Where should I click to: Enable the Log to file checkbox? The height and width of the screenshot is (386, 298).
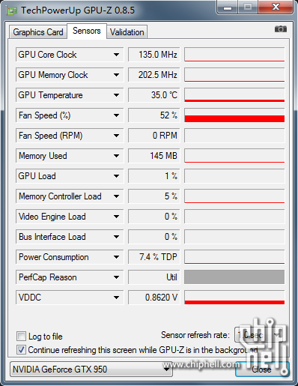(21, 336)
